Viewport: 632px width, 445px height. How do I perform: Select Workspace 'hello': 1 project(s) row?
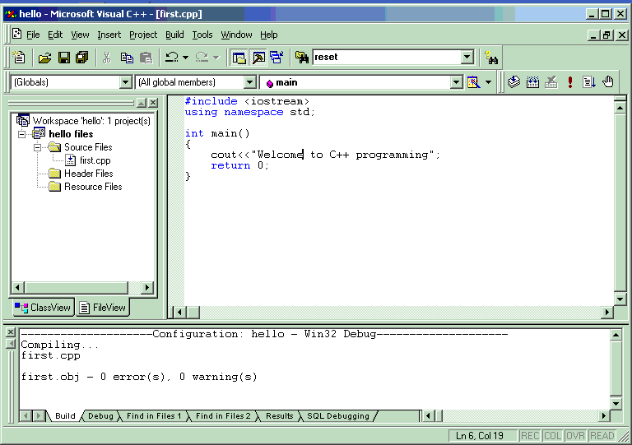[91, 120]
